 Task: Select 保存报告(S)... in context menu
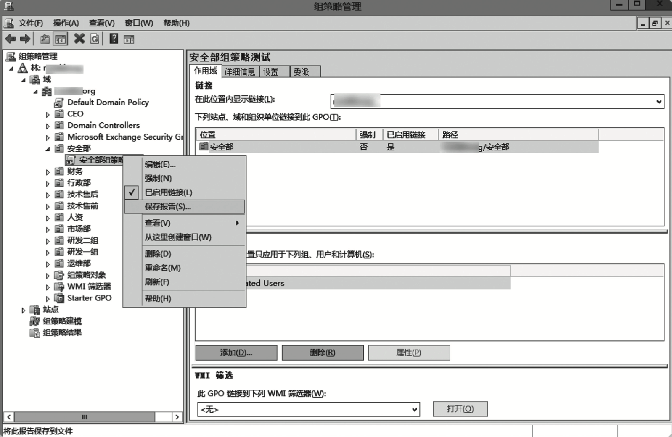pos(185,206)
